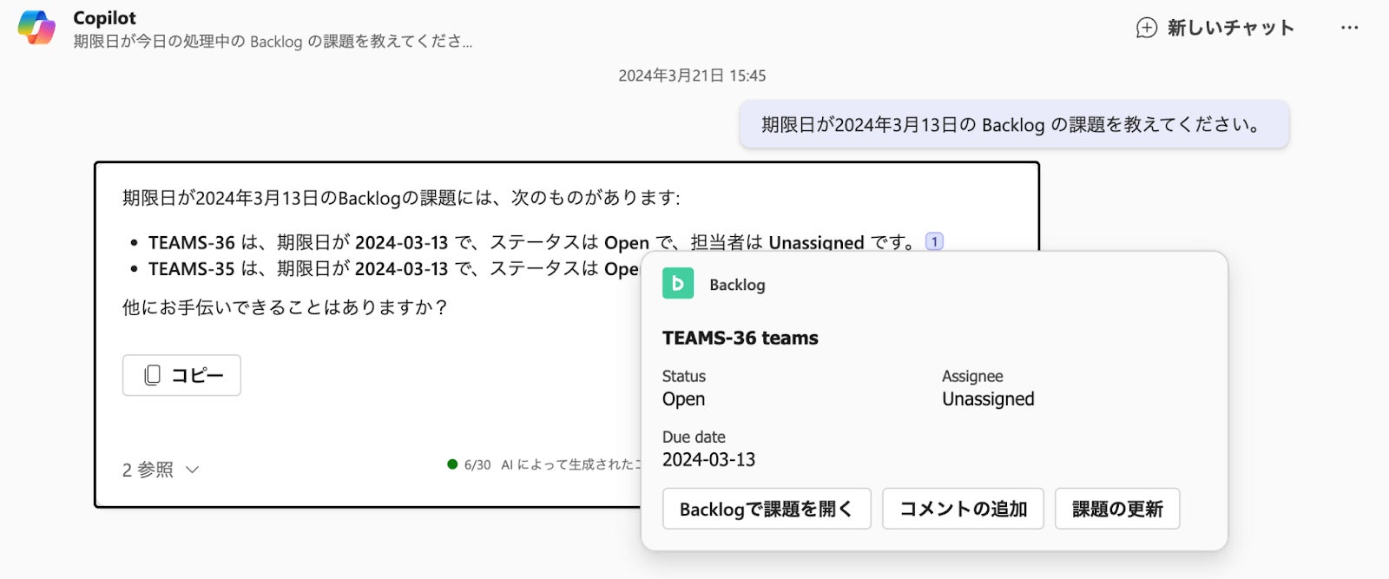Select the user message about 2024年3月13日
The width and height of the screenshot is (1389, 579).
(x=1013, y=124)
